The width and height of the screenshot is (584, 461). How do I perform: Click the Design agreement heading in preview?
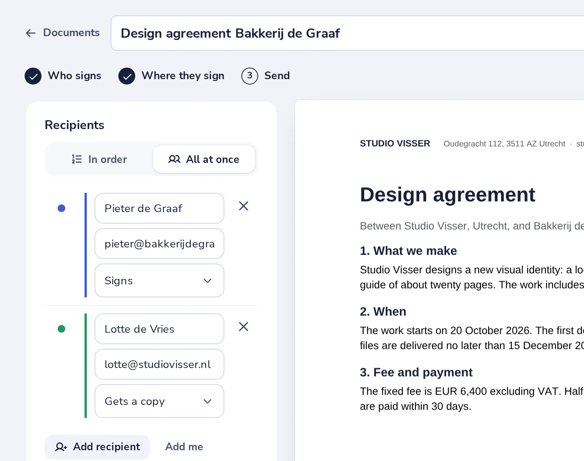(x=448, y=195)
